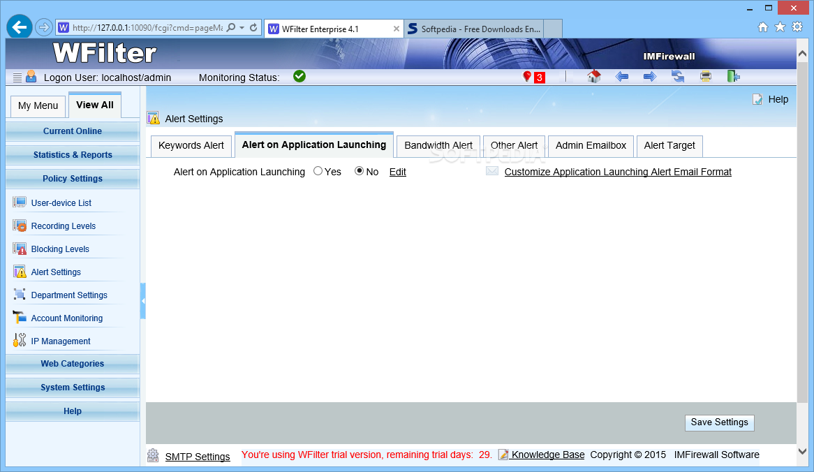This screenshot has height=472, width=814.
Task: Click the Recording Levels icon
Action: coord(20,226)
